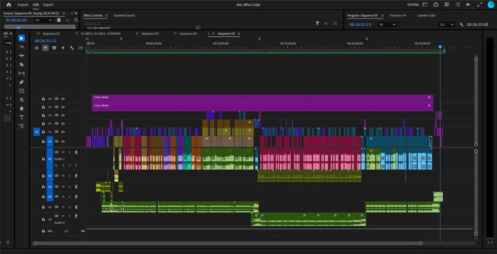Toggle lock on track V5

(x=43, y=107)
